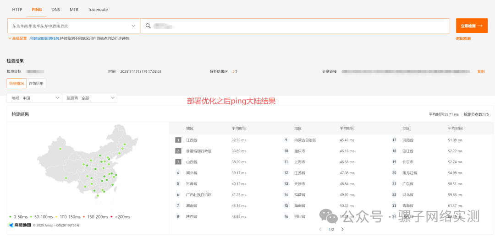Go to next results page arrow
Viewport: 495px width, 236px height.
click(x=342, y=229)
